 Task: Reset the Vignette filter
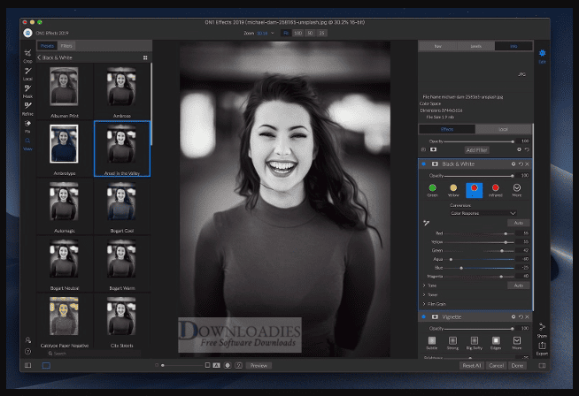pos(521,316)
